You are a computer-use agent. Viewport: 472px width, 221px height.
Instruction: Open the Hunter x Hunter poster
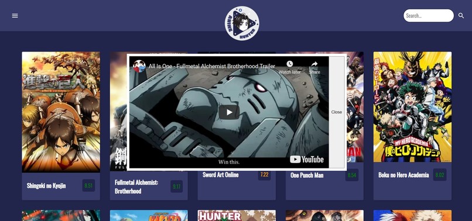(x=237, y=216)
